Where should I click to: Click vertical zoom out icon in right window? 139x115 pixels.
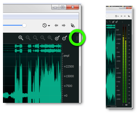click(x=117, y=22)
